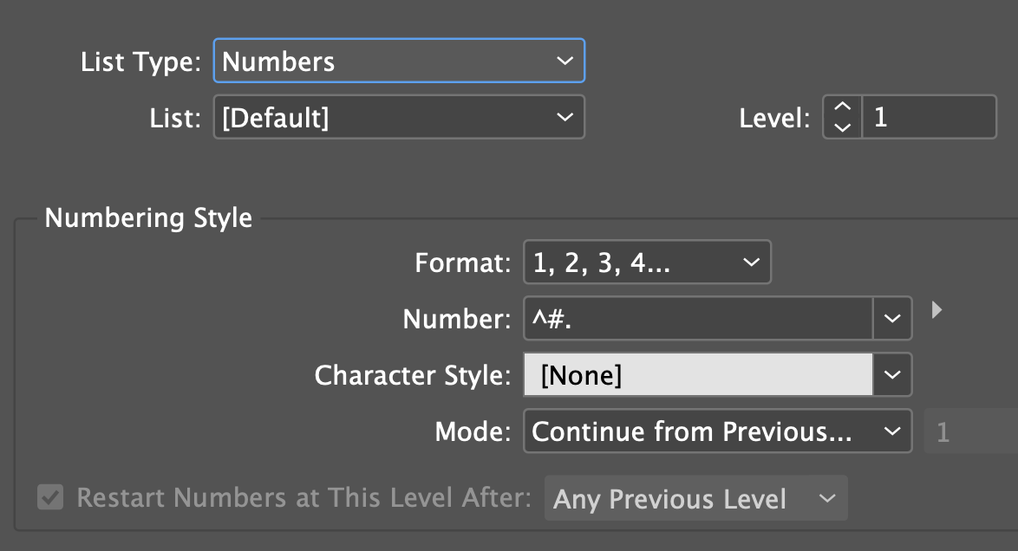This screenshot has height=551, width=1018.
Task: Decrease Level with the down stepper arrow
Action: [x=842, y=126]
